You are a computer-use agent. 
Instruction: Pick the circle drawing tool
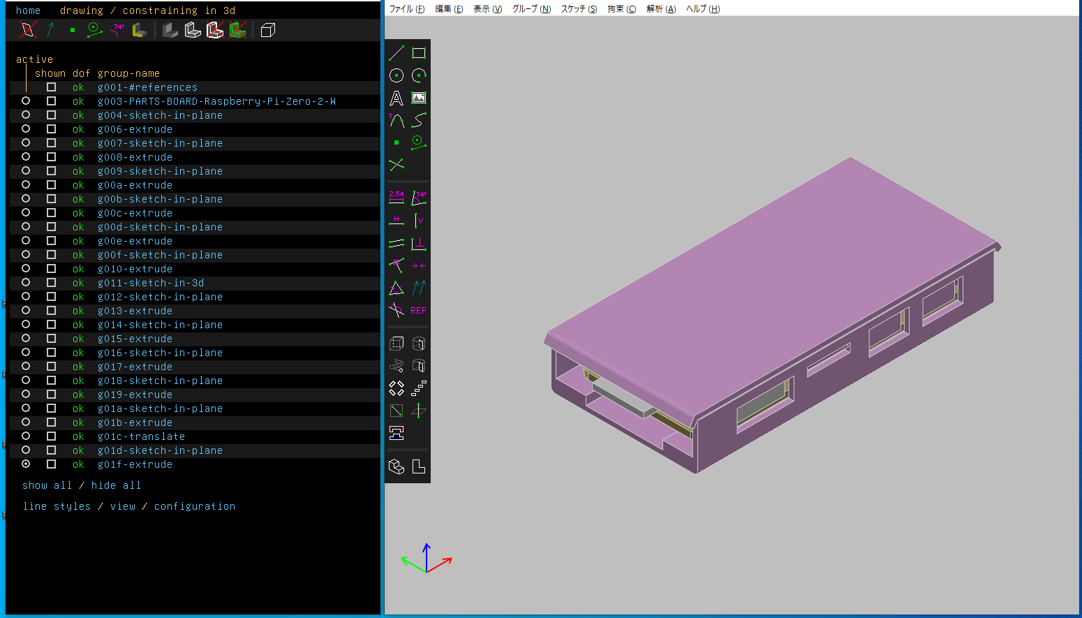pyautogui.click(x=397, y=75)
